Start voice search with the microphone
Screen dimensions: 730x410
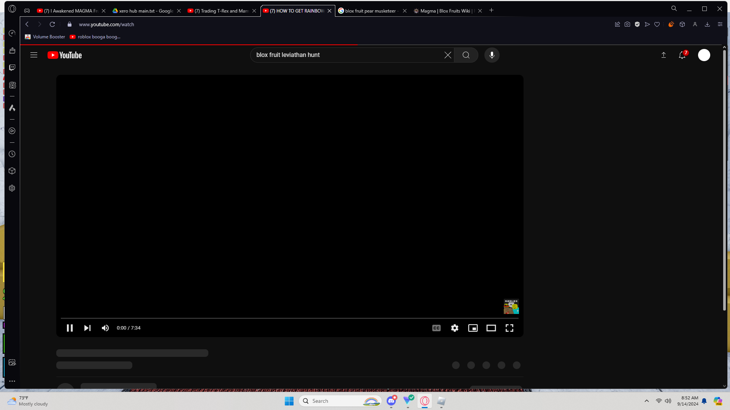tap(492, 55)
